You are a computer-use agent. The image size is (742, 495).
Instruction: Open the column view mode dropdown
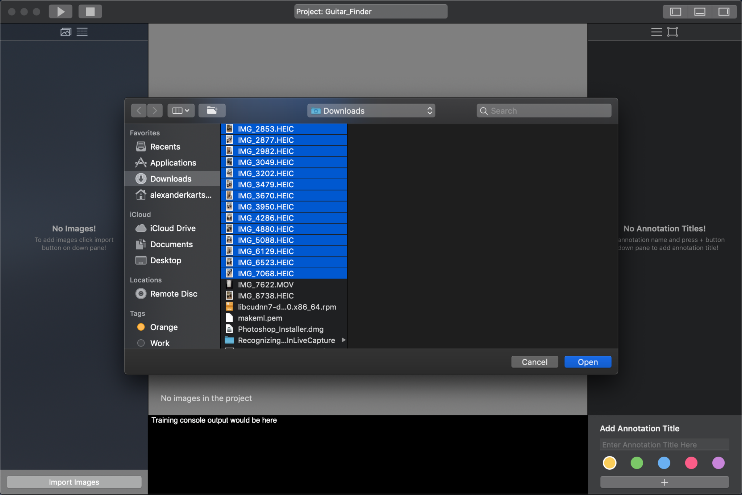pyautogui.click(x=181, y=110)
